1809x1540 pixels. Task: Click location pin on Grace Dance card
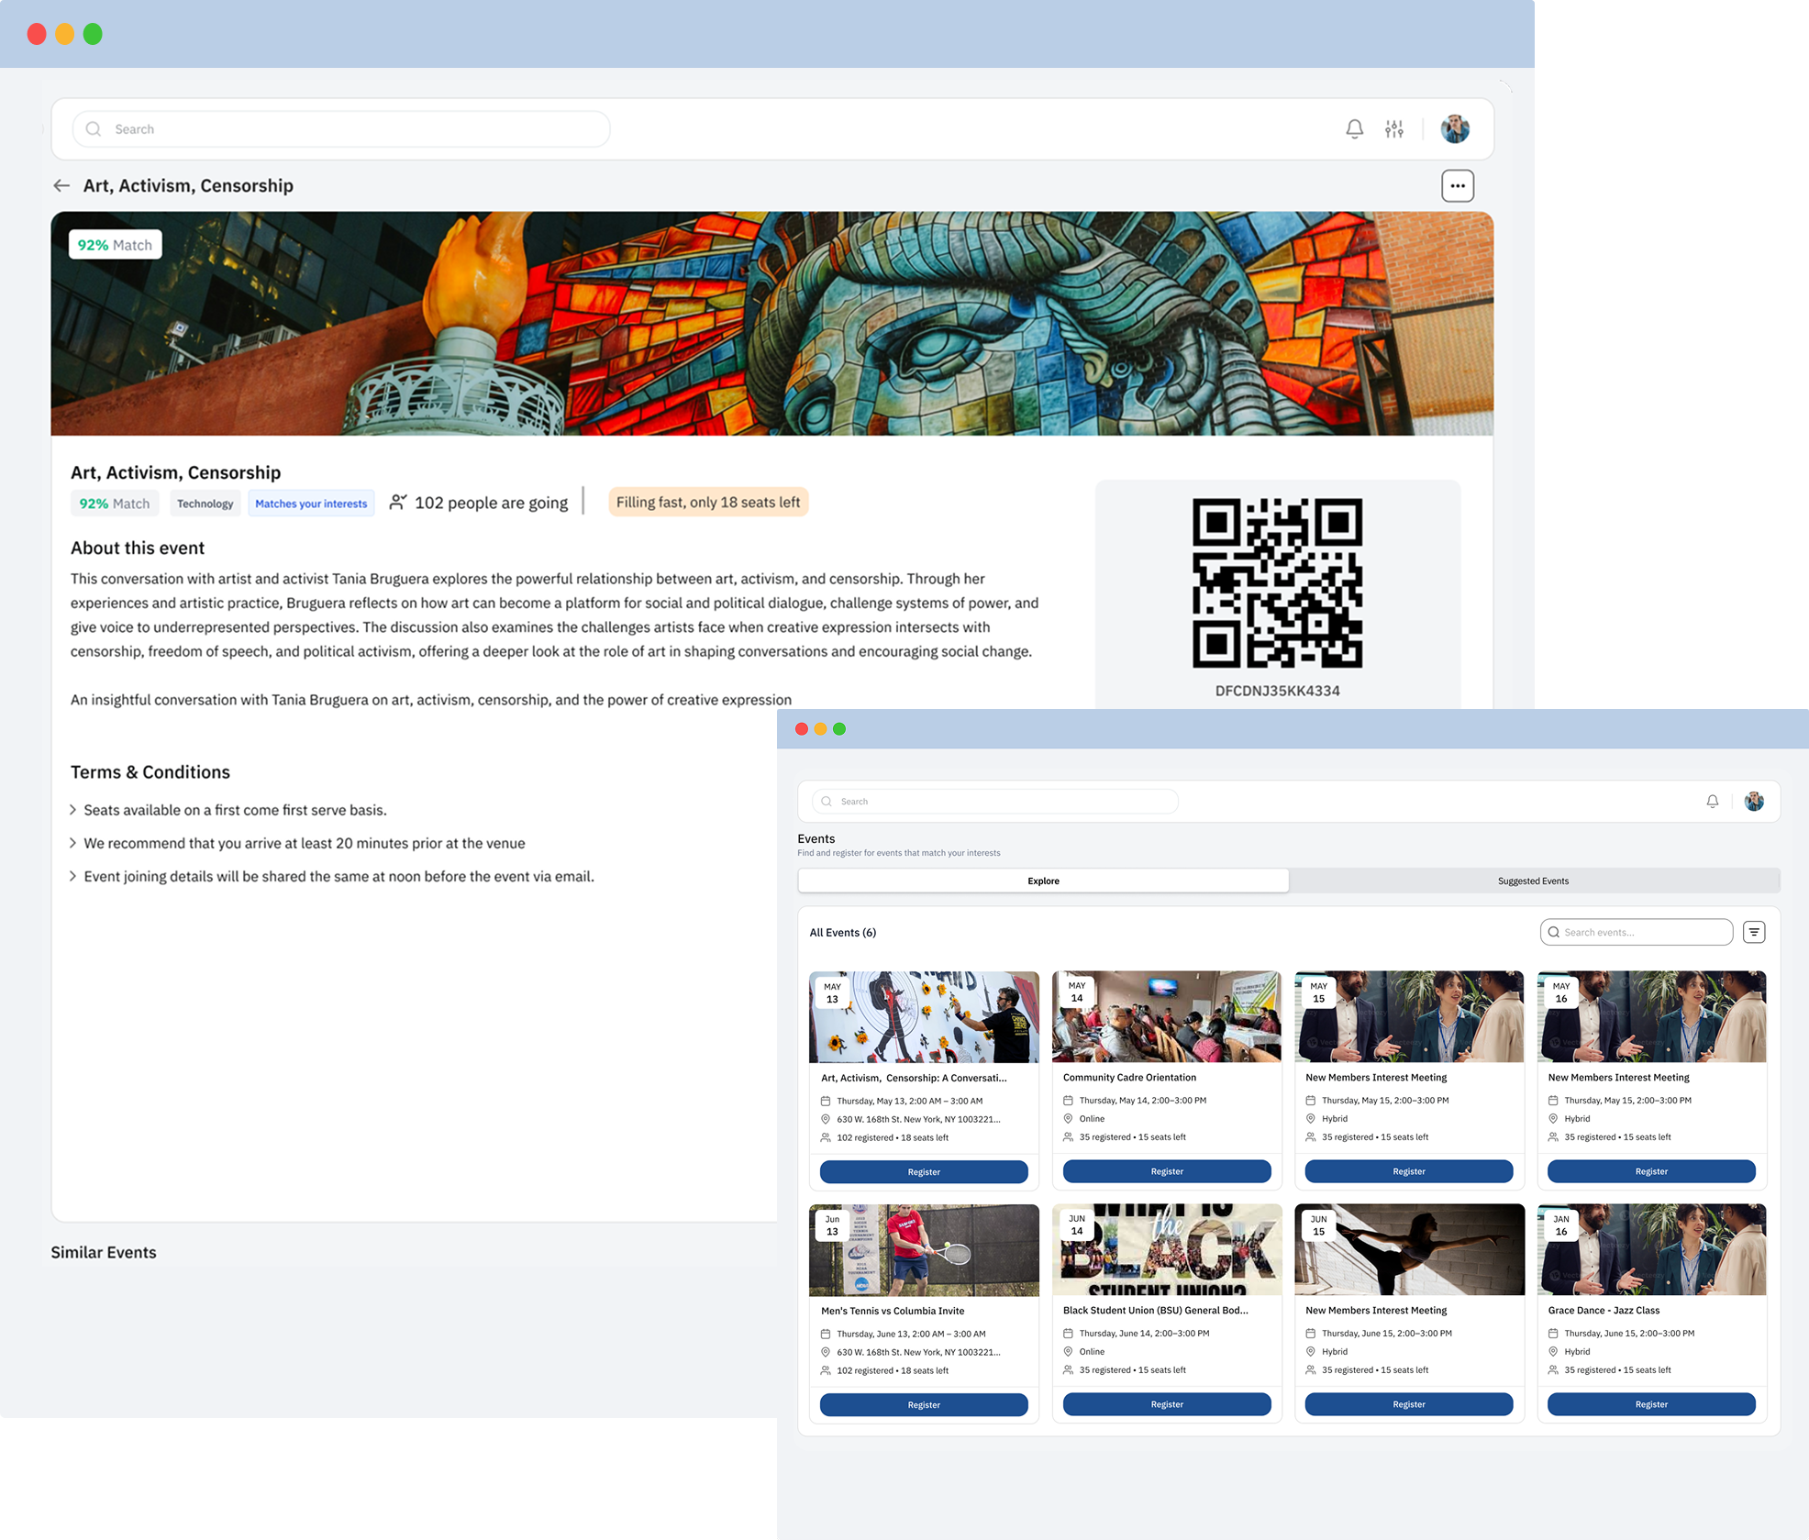pos(1553,1352)
